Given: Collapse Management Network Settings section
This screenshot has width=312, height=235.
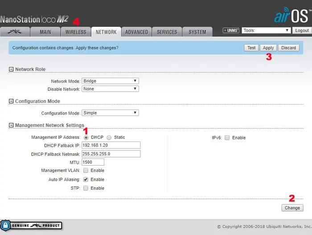Looking at the screenshot, I should click(x=11, y=126).
